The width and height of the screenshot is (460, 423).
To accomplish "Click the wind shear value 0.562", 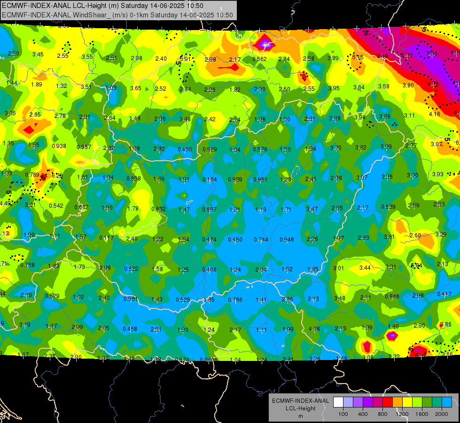I will [260, 59].
